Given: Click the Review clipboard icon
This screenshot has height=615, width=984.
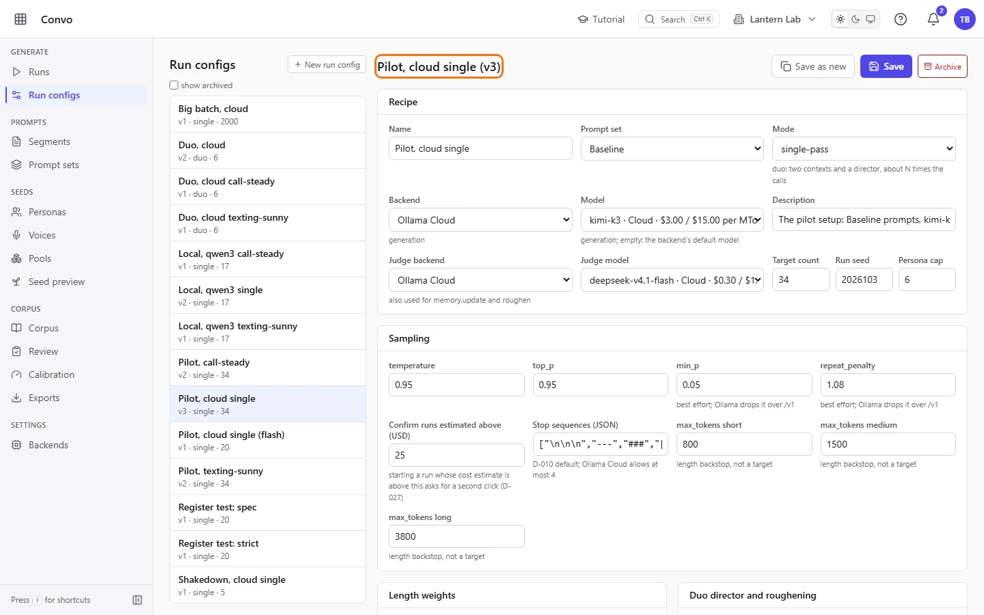Looking at the screenshot, I should pos(16,351).
